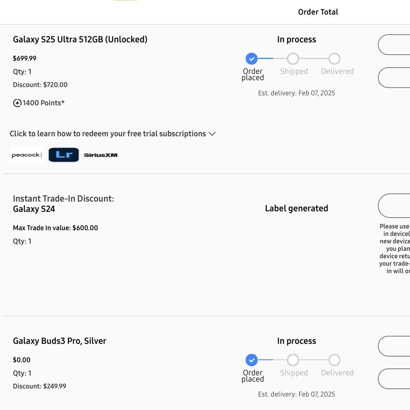
Task: Click the Buds3 Pro Delivered status circle
Action: [334, 360]
